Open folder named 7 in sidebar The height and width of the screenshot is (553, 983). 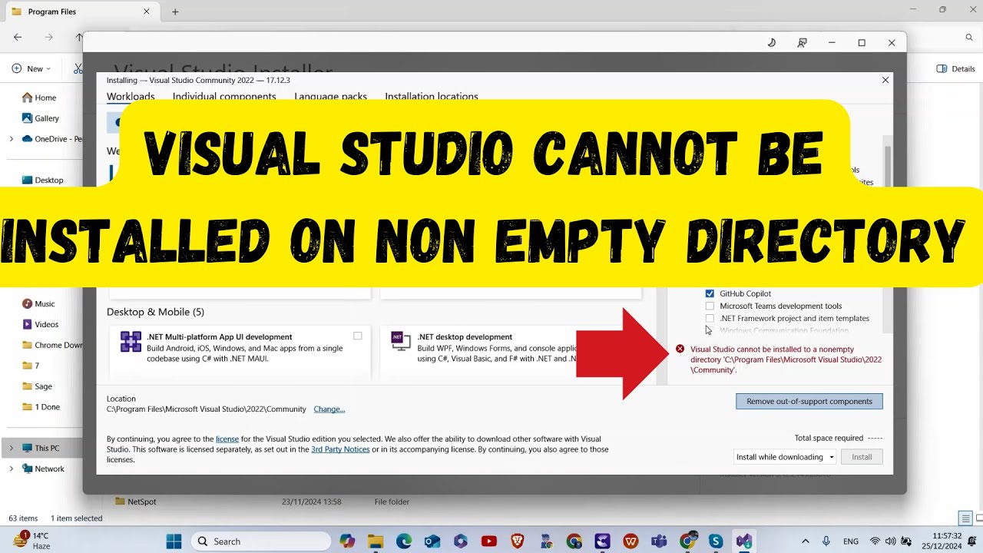tap(31, 366)
